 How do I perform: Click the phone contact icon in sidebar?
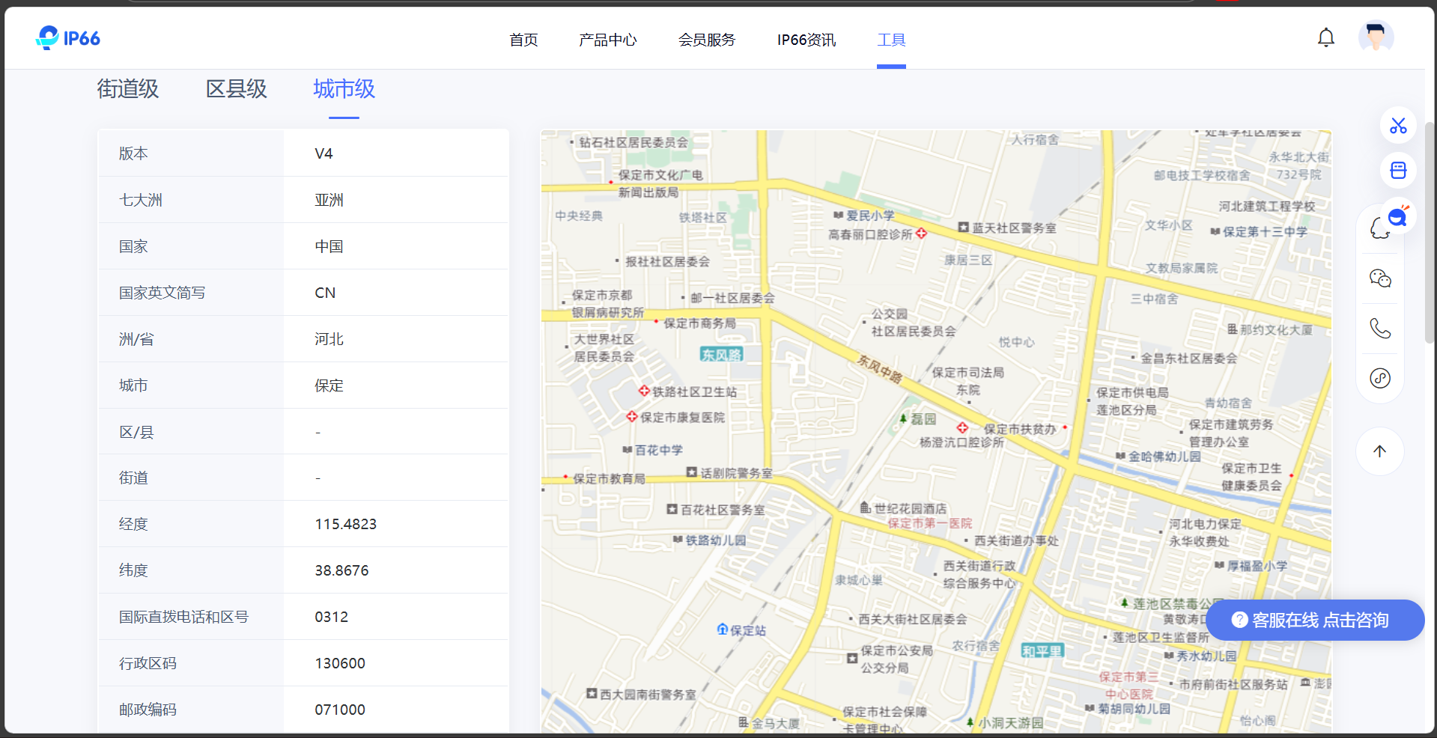coord(1379,329)
